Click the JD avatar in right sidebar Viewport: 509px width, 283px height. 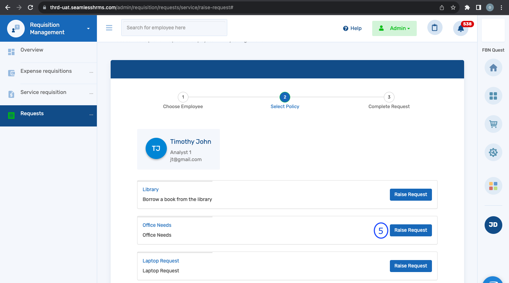coord(493,225)
